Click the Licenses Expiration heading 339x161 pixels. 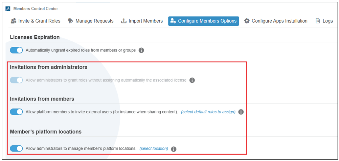pyautogui.click(x=35, y=37)
